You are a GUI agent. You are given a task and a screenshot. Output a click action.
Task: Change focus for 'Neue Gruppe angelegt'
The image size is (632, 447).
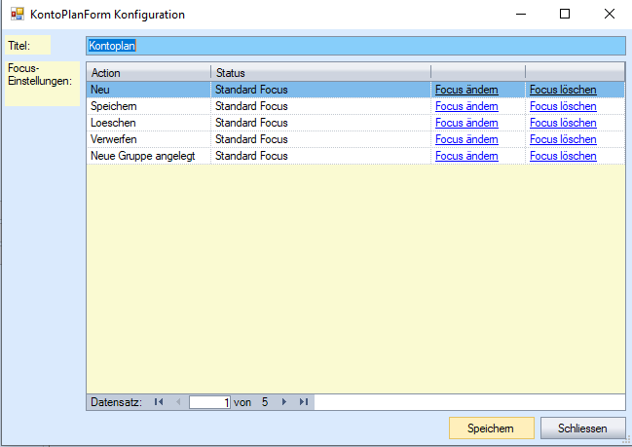(466, 156)
